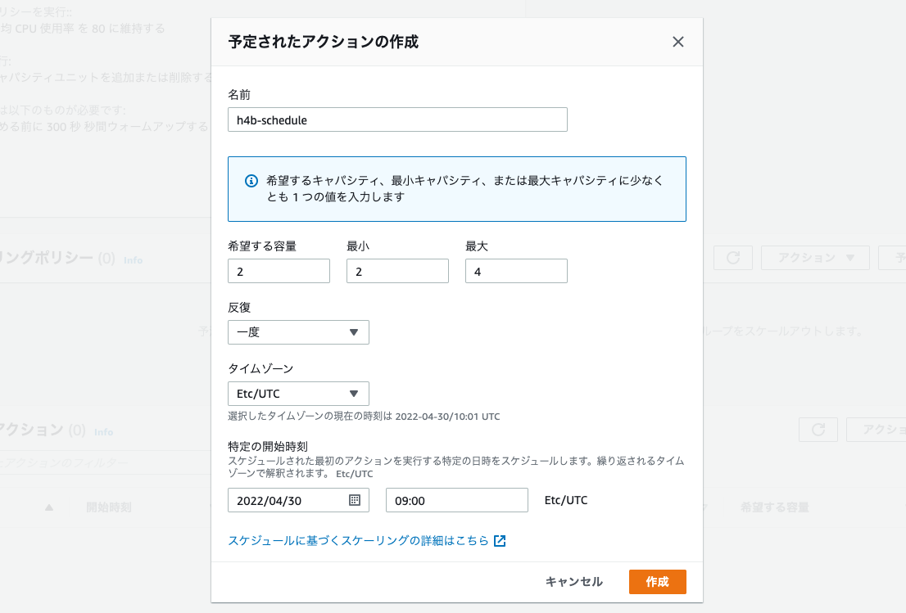Click the 名前 field containing h4b-schedule
Screen dimensions: 906x613
pos(397,119)
